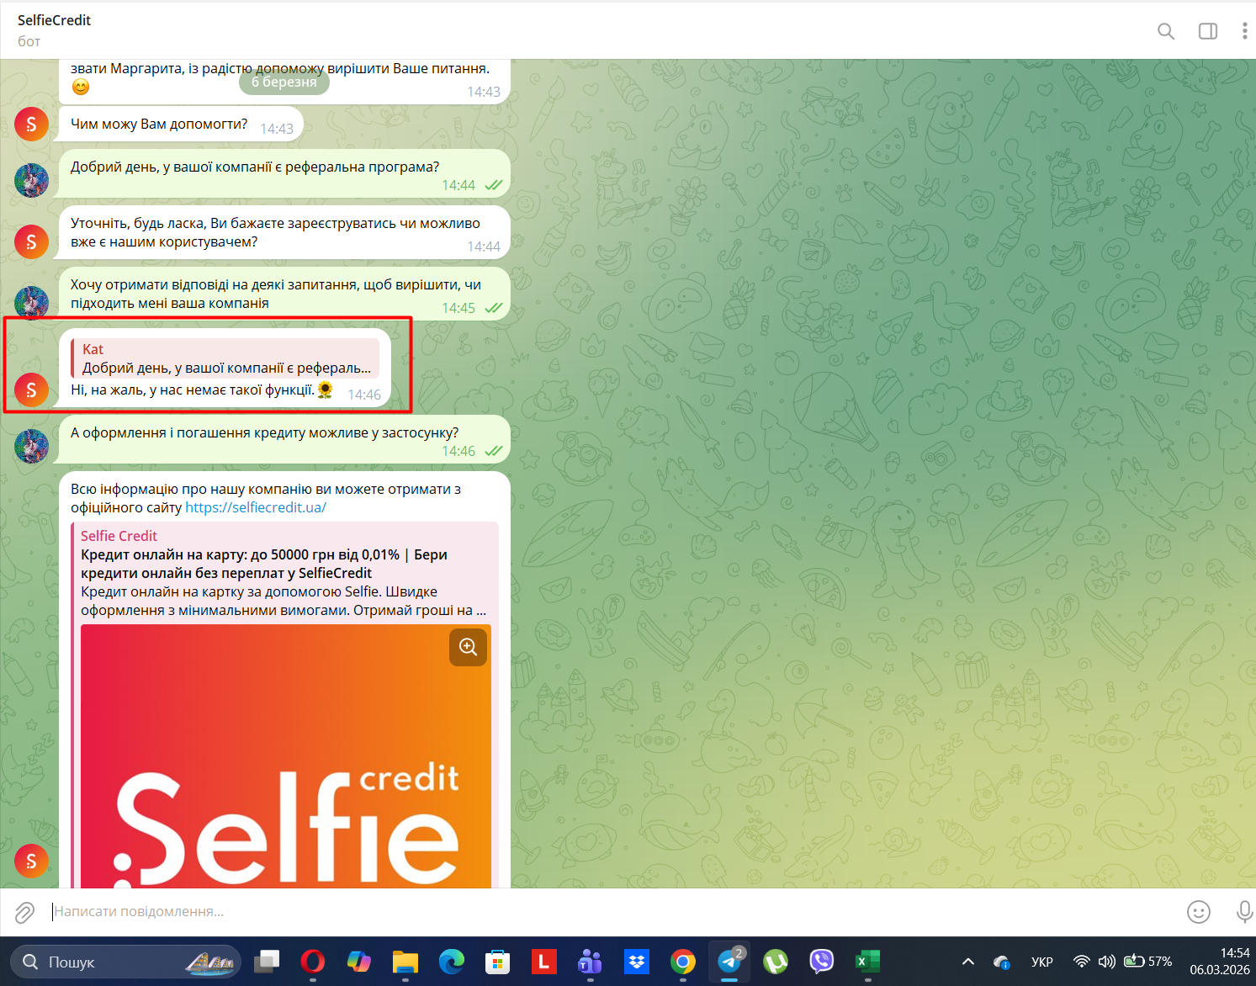The height and width of the screenshot is (986, 1256).
Task: Click user avatar beside 'реферальна програма?' message
Action: tap(31, 181)
